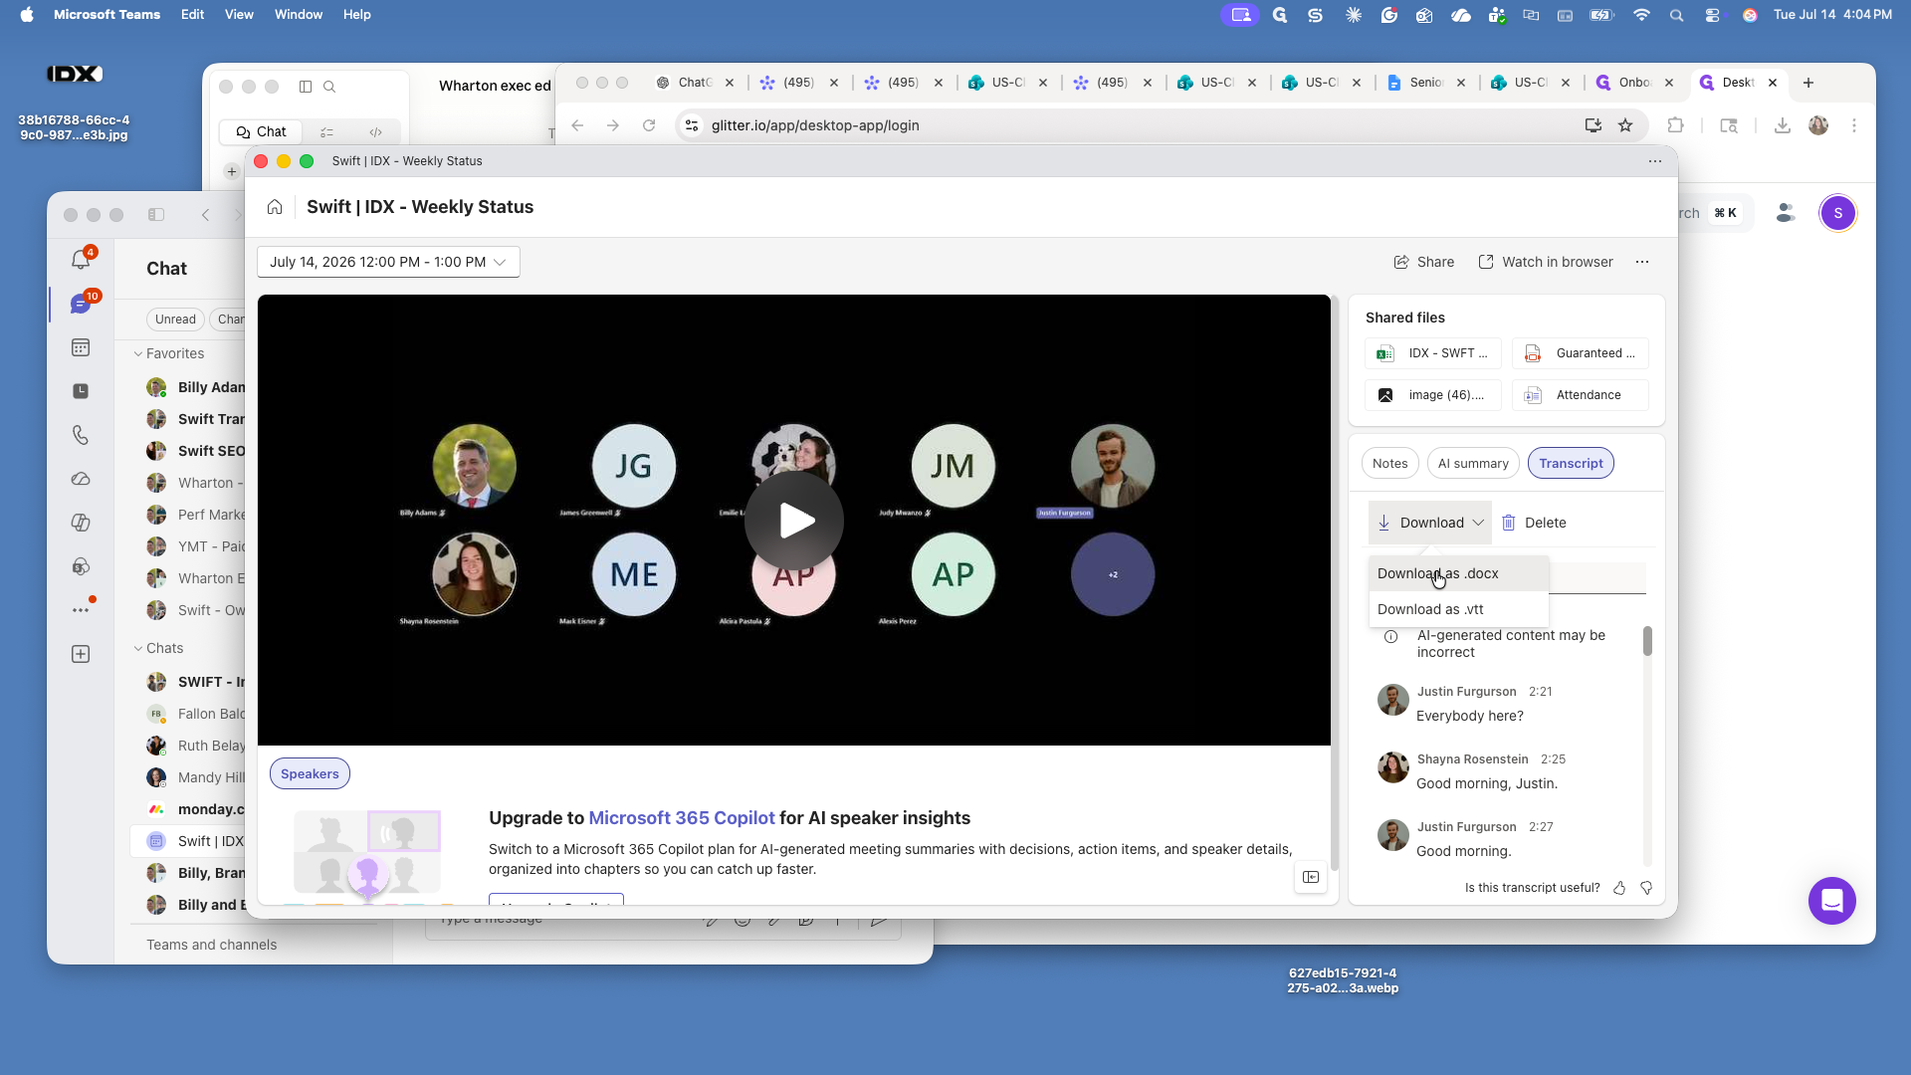Screen dimensions: 1911x1075
Task: Open the Activity bell in Teams sidebar
Action: tap(81, 260)
